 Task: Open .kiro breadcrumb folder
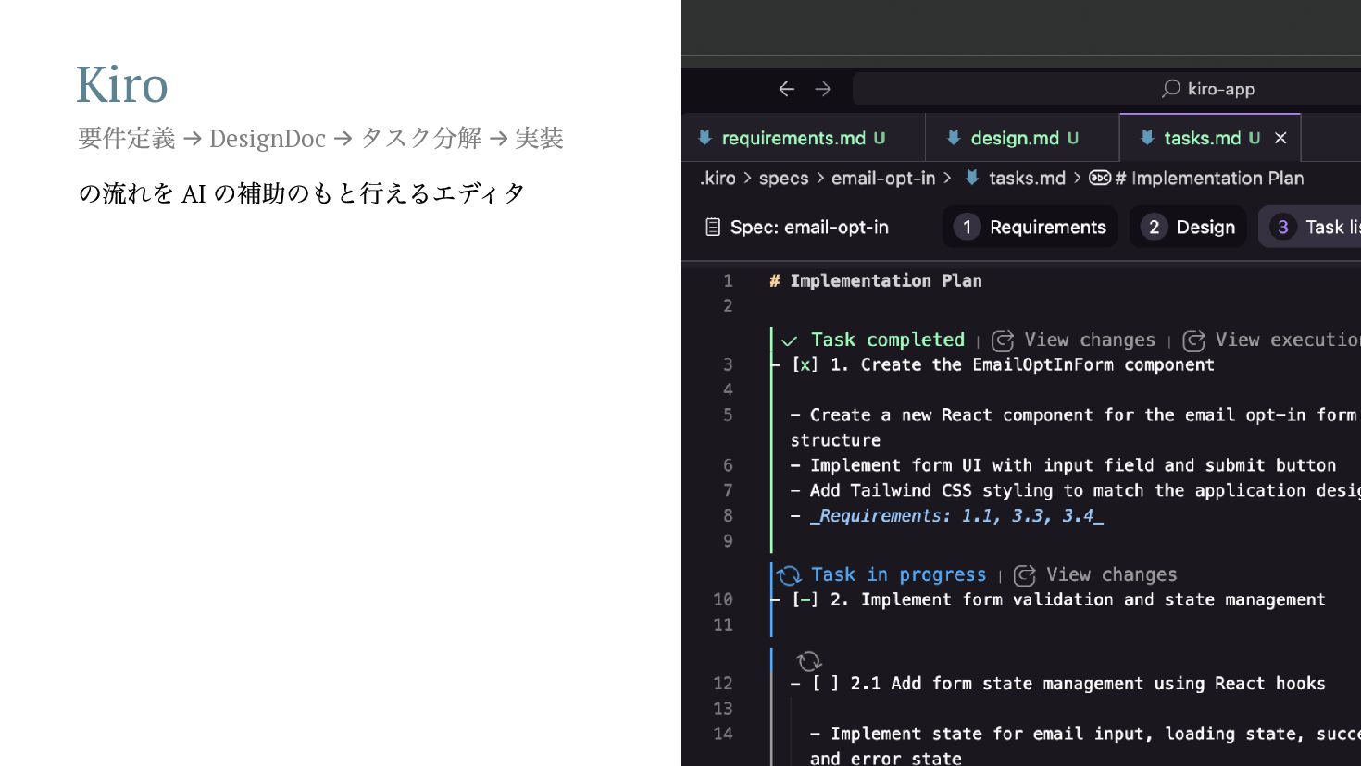tap(718, 179)
